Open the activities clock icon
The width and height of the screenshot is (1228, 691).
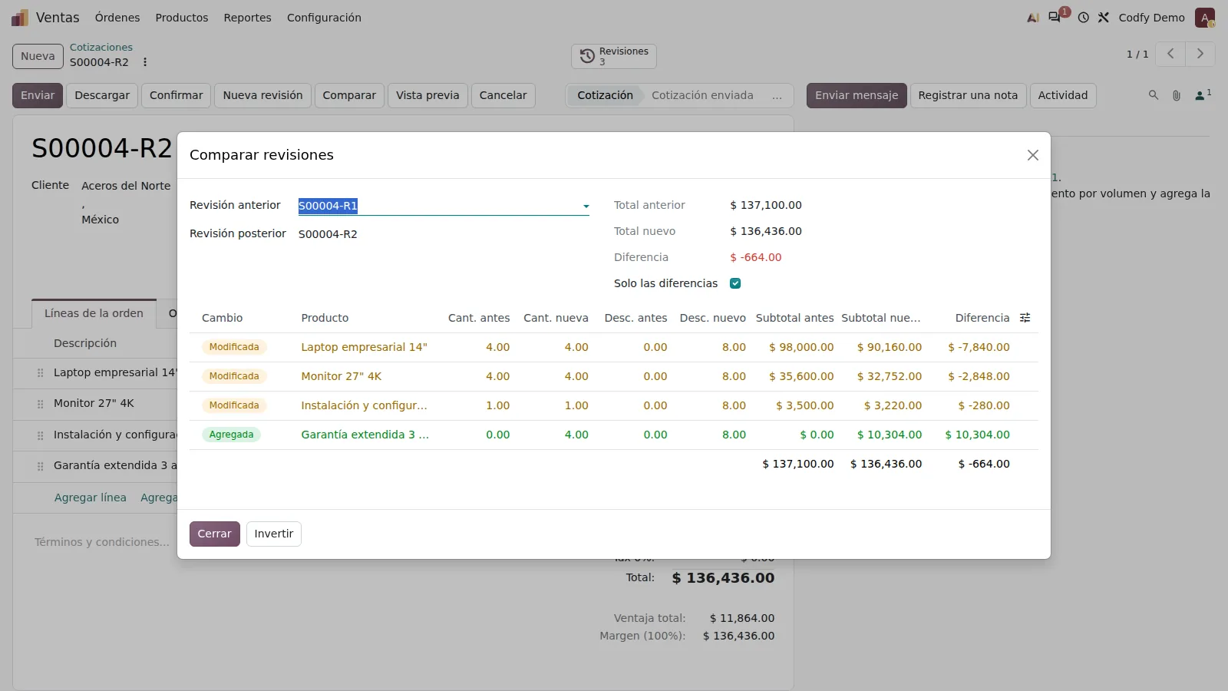coord(1083,18)
